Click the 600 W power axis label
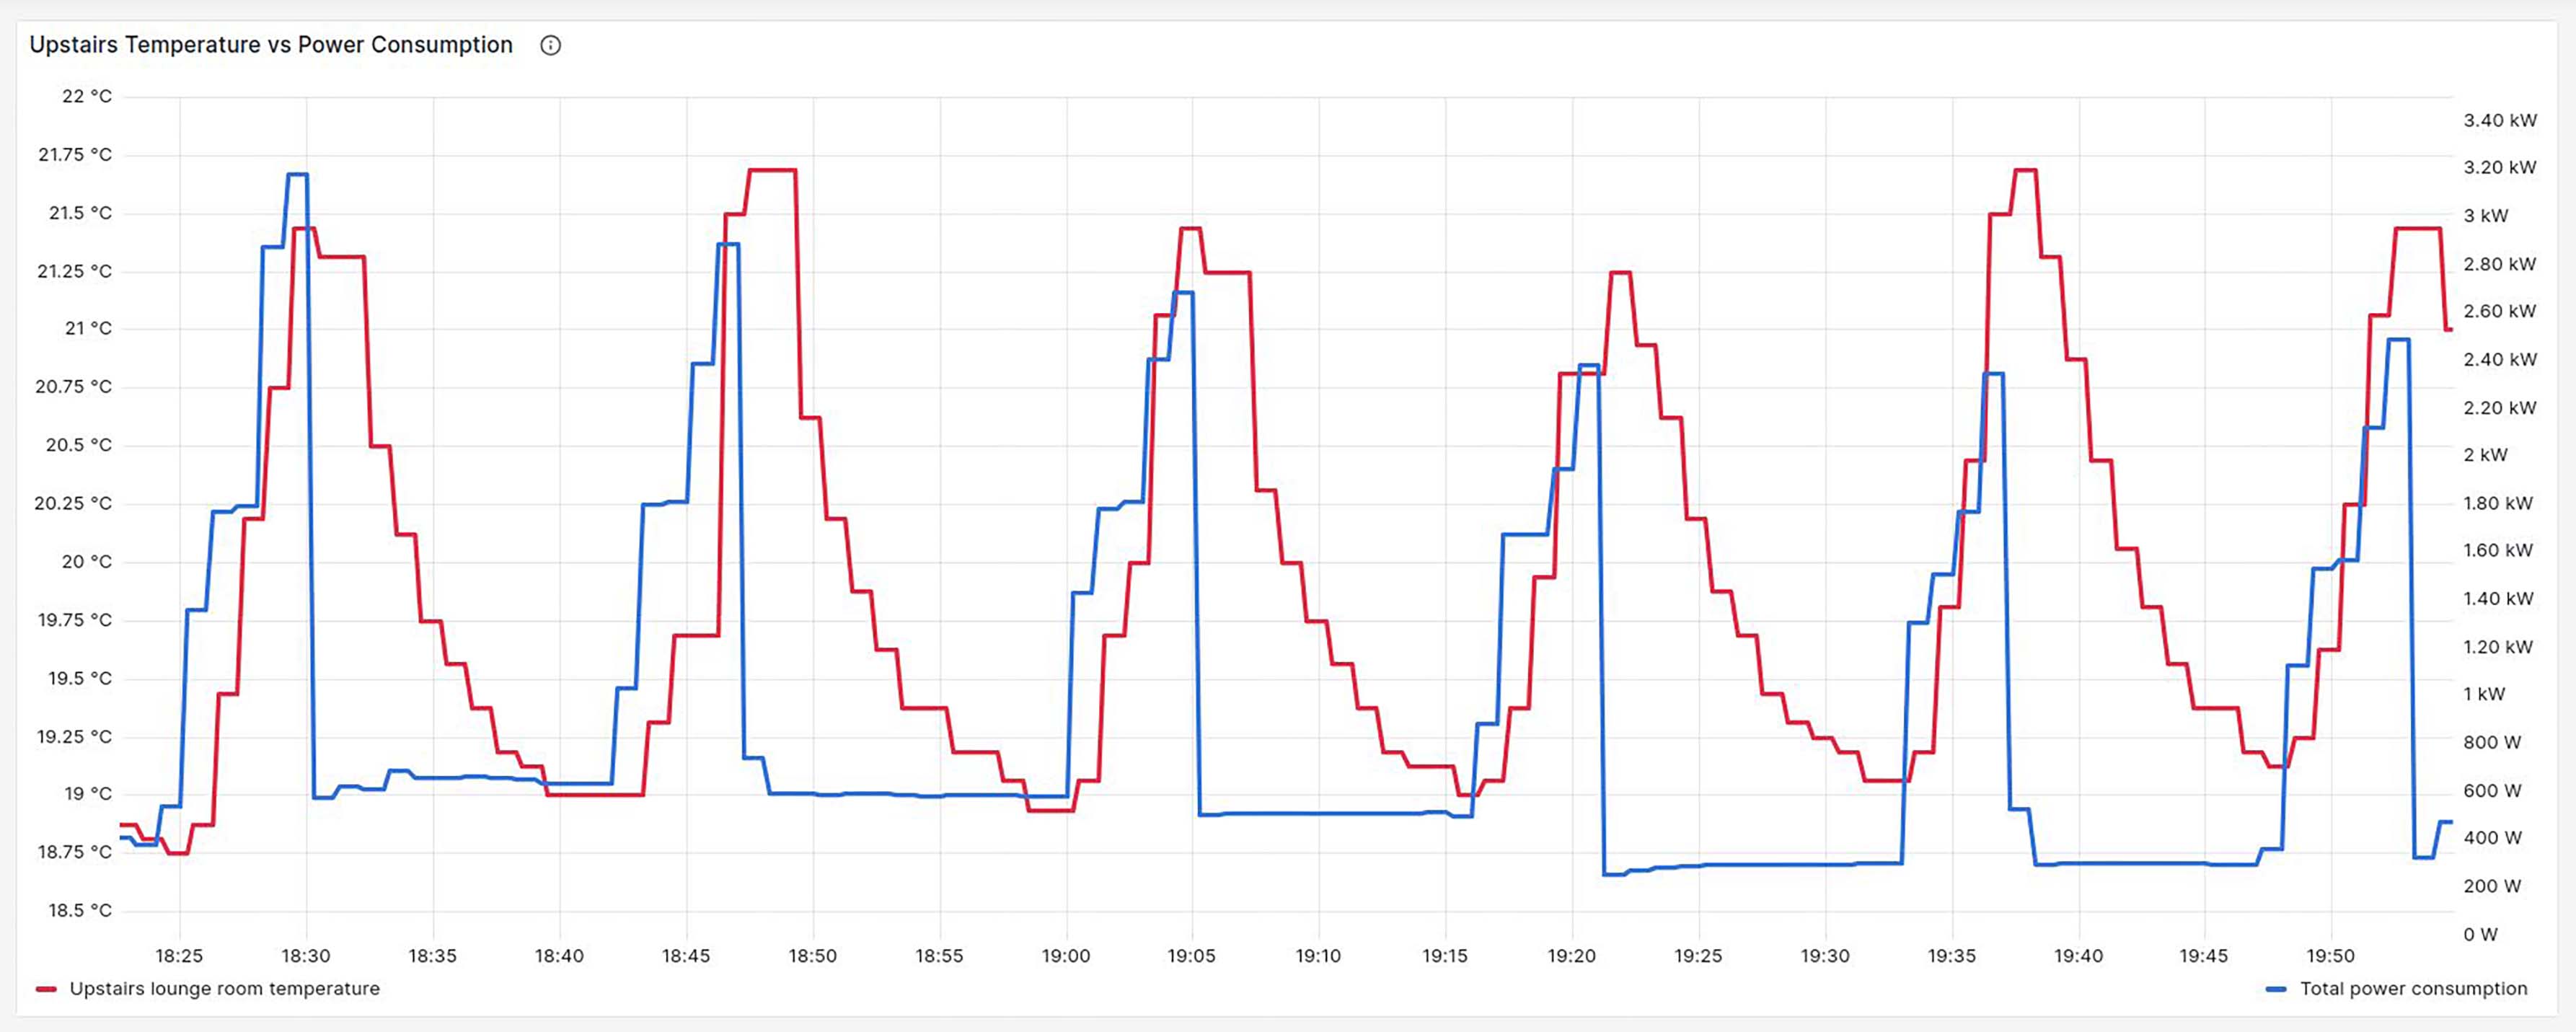The height and width of the screenshot is (1032, 2576). pos(2492,790)
